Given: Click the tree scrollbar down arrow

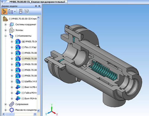Looking at the screenshot, I should click(x=38, y=111).
